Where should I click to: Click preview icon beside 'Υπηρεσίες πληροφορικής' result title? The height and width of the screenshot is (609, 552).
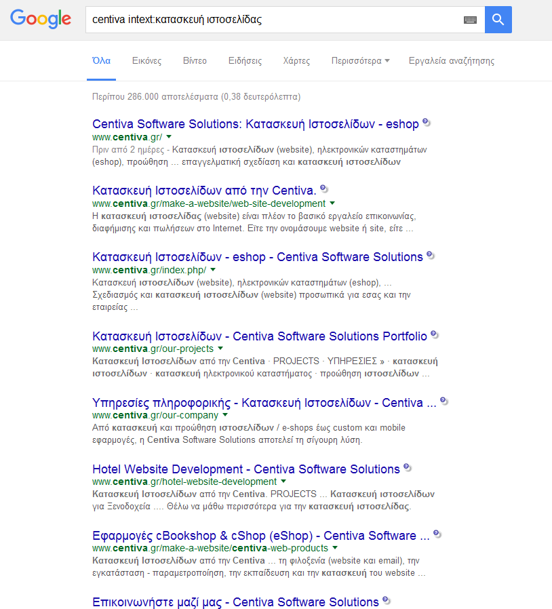[x=444, y=401]
